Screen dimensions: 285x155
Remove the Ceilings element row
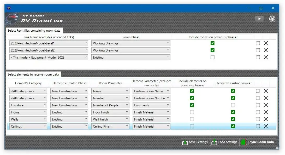click(x=266, y=126)
